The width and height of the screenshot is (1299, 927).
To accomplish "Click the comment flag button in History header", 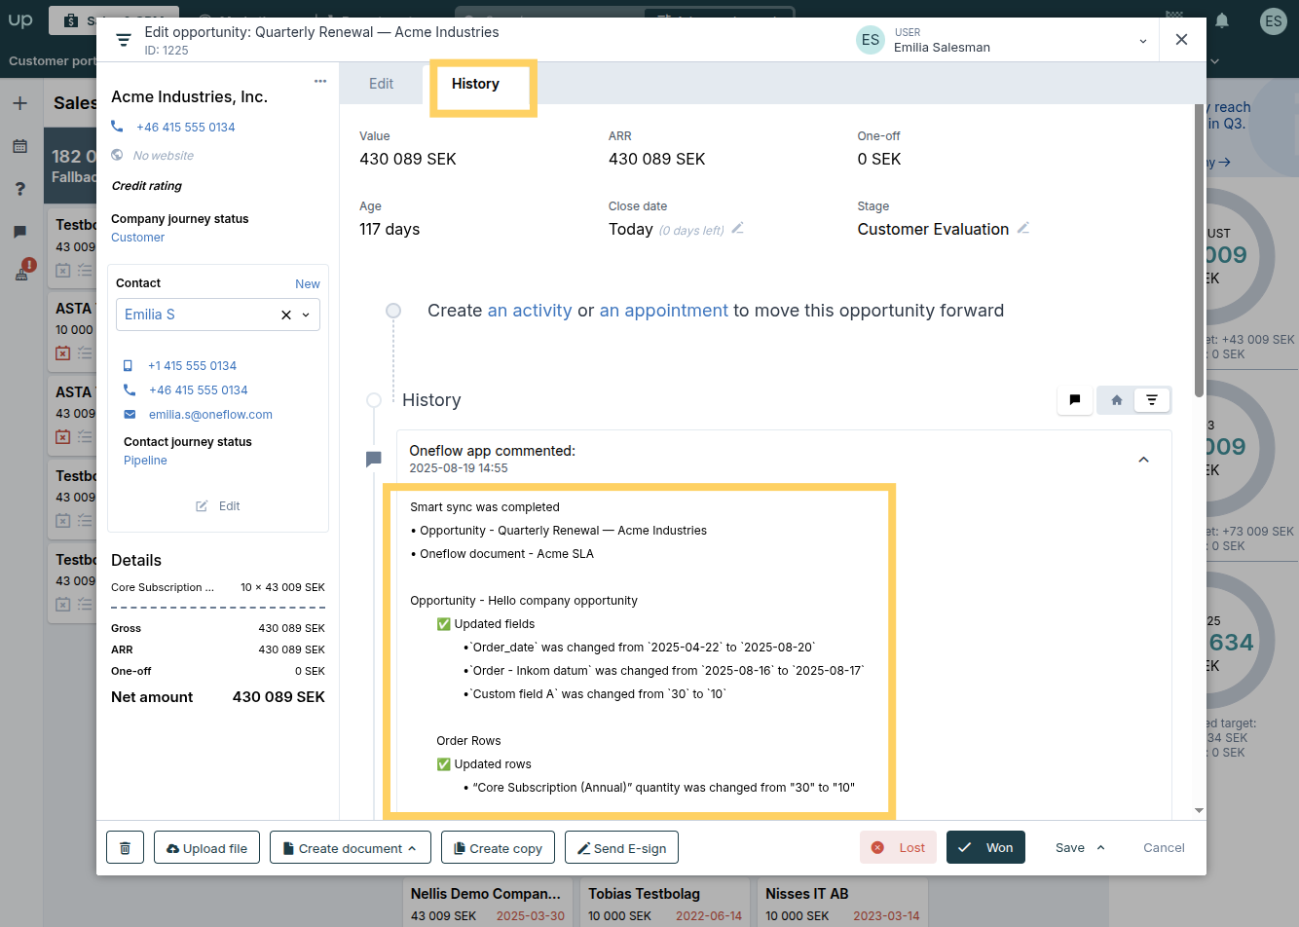I will pos(1075,400).
